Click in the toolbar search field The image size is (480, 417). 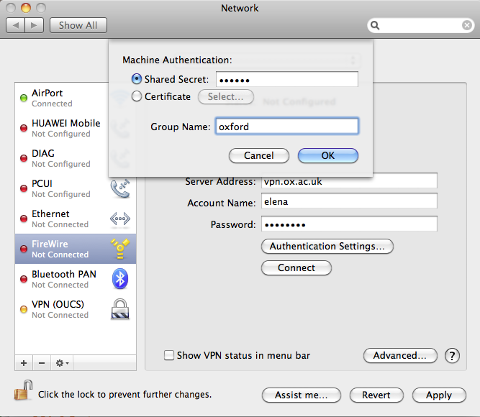click(x=421, y=25)
